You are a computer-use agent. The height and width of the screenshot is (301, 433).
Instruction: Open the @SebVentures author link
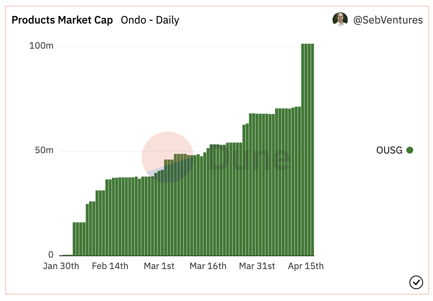(388, 20)
